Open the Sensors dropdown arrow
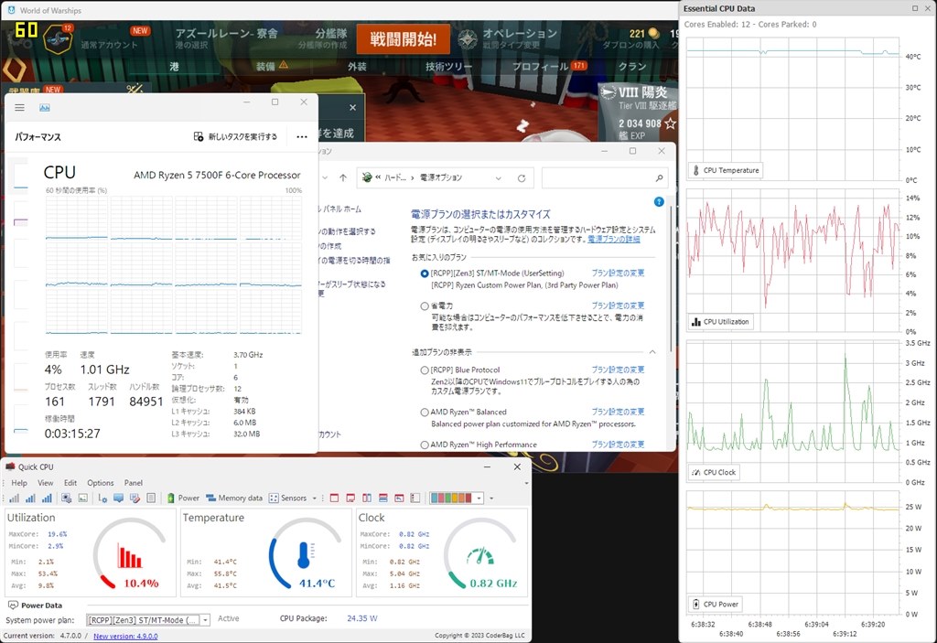The image size is (937, 643). coord(315,497)
